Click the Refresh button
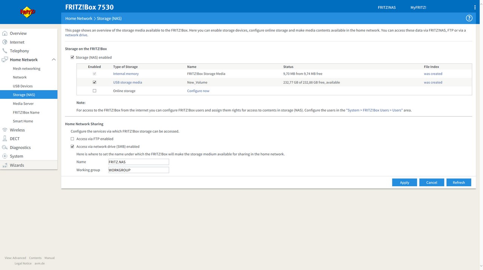483x270 pixels. [459, 182]
